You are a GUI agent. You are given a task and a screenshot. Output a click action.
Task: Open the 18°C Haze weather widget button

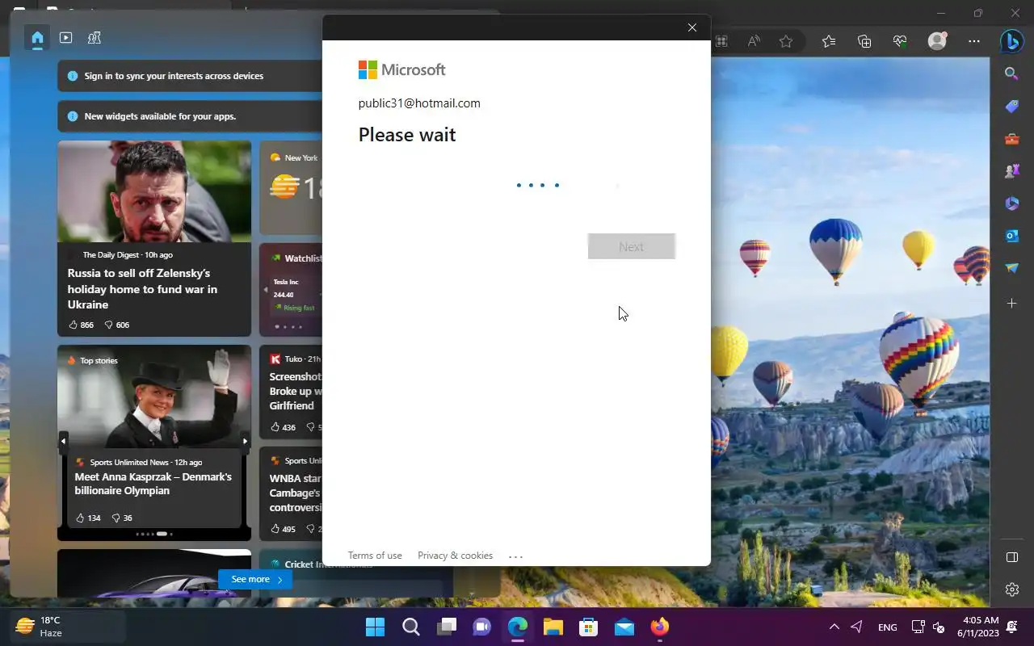pos(68,627)
